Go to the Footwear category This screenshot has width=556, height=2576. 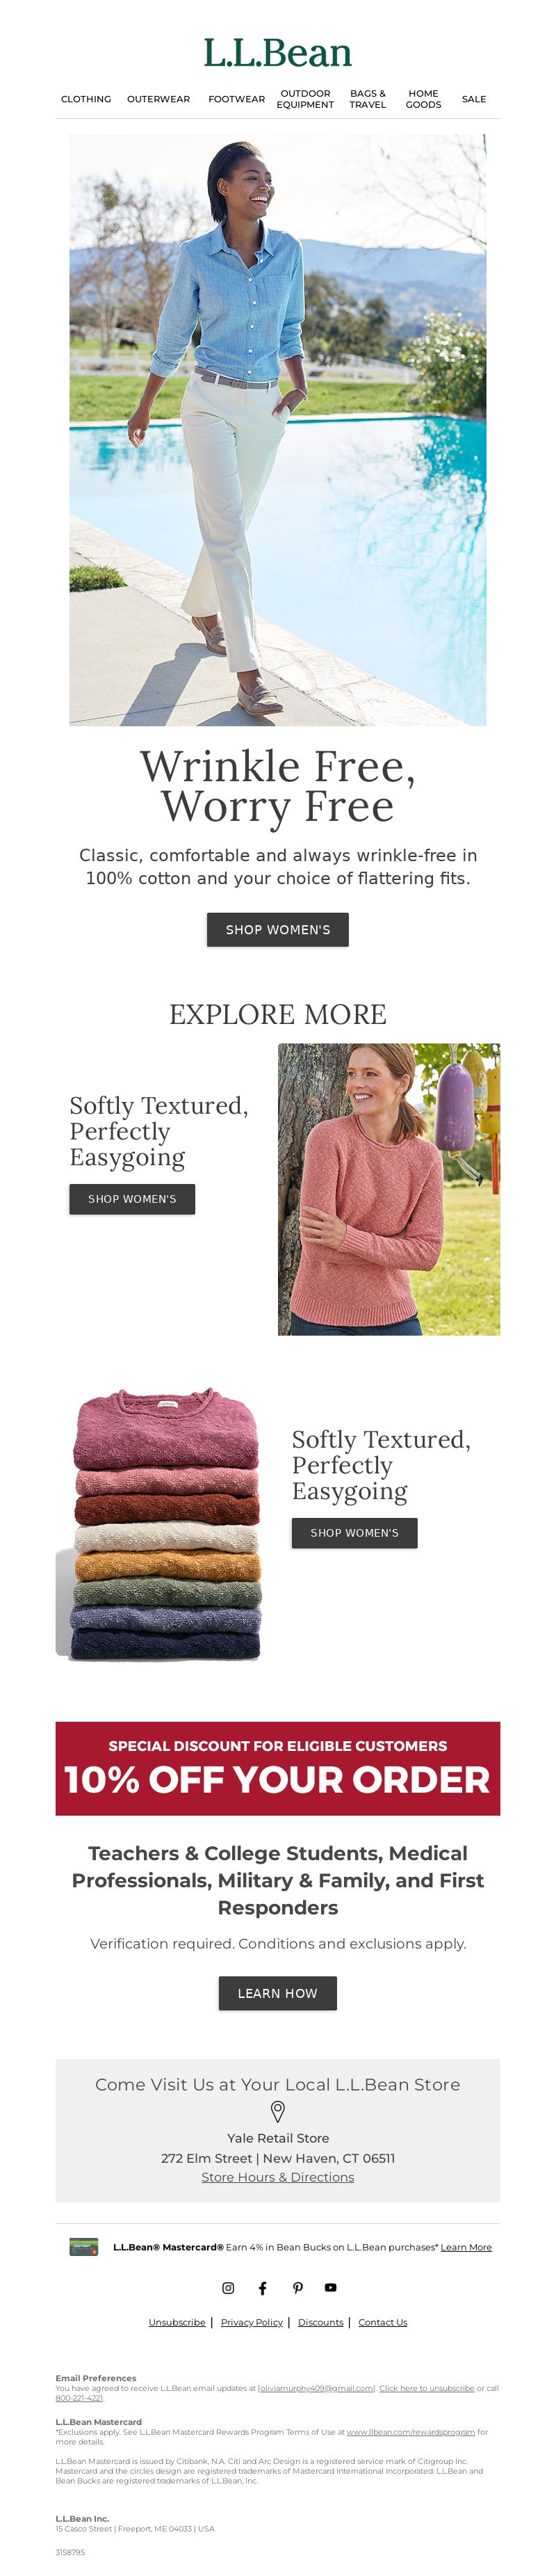pyautogui.click(x=236, y=99)
